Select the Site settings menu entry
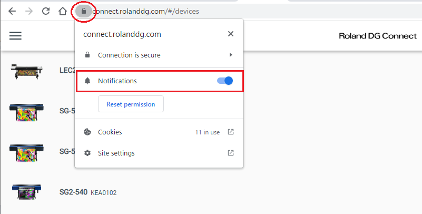422x214 pixels. click(159, 153)
